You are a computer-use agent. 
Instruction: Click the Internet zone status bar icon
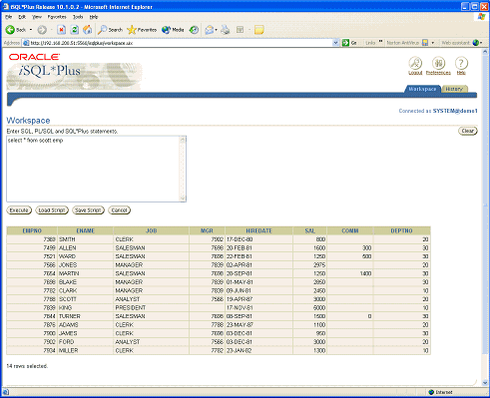(x=431, y=392)
